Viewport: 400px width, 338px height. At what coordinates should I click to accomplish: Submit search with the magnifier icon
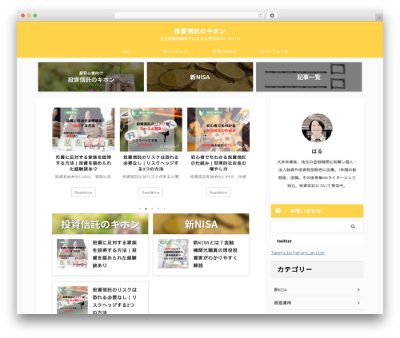(x=353, y=227)
